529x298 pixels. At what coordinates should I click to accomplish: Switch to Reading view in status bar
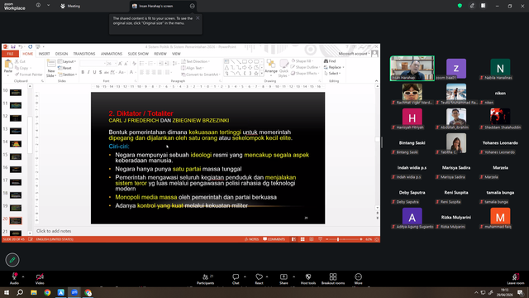[x=312, y=239]
